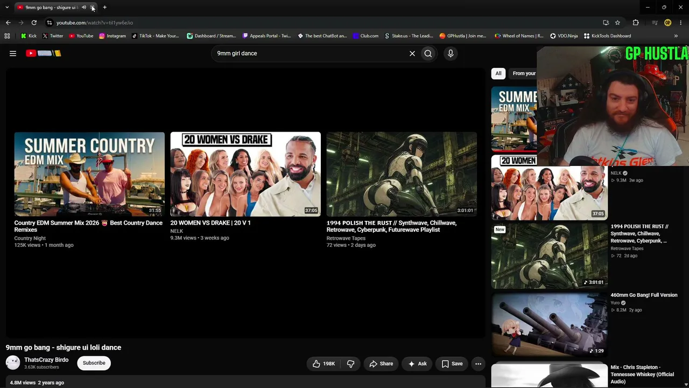This screenshot has height=388, width=689.
Task: Mute the tab using the speaker icon
Action: pos(84,8)
